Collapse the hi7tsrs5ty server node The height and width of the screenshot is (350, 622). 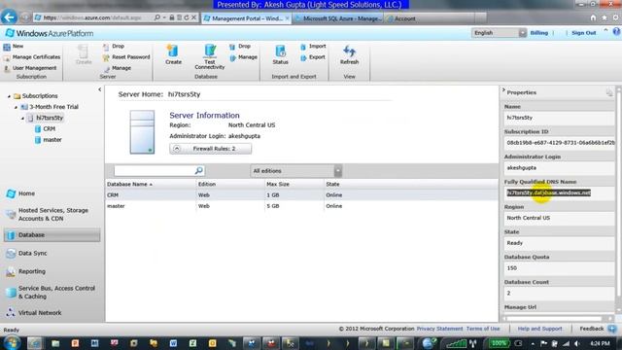(x=22, y=119)
